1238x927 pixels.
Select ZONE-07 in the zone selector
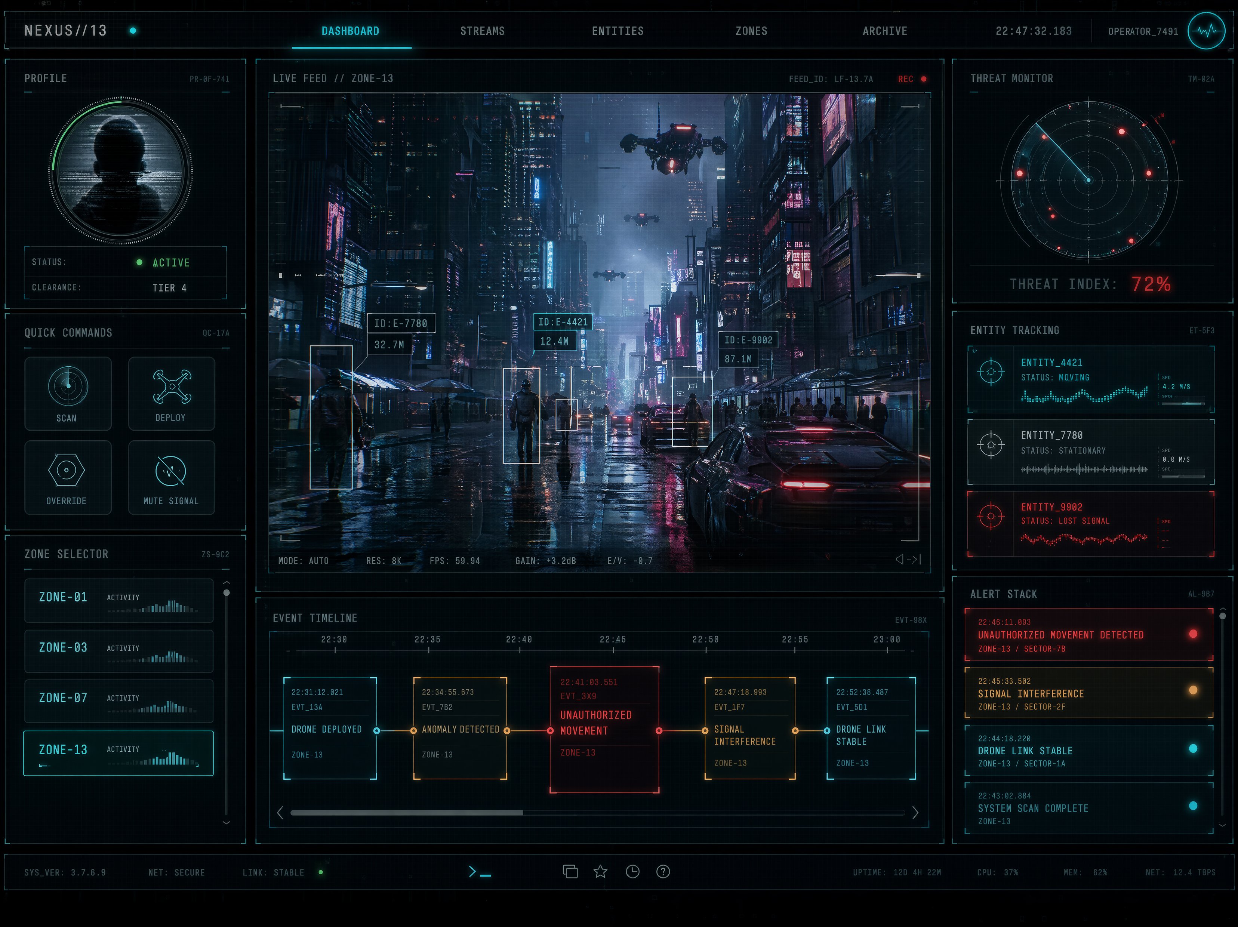(x=118, y=701)
